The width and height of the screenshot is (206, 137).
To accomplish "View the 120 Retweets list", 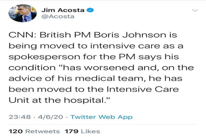I will (x=34, y=132).
